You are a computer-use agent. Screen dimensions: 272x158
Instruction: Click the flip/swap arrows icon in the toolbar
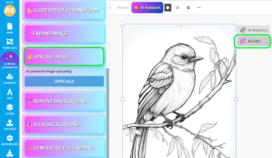[178, 8]
